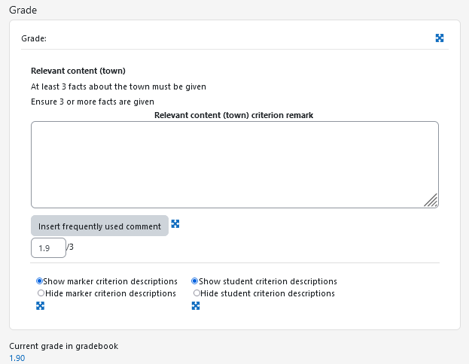
Task: Select Hide marker criterion descriptions
Action: (41, 293)
